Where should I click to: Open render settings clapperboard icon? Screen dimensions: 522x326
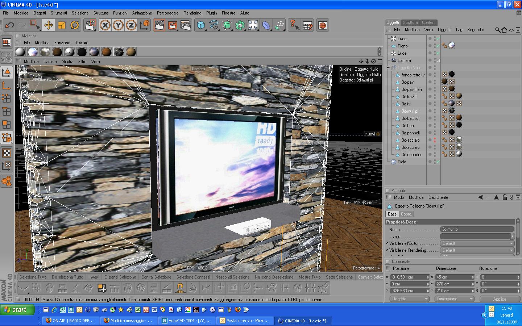(186, 25)
